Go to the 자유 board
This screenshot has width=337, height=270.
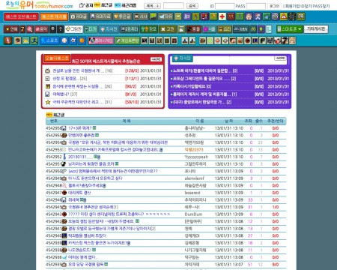click(x=166, y=16)
